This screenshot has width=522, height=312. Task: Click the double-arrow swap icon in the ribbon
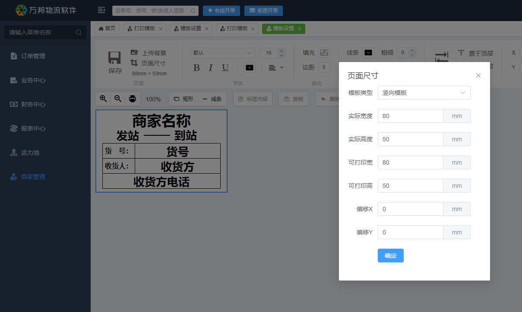(441, 57)
